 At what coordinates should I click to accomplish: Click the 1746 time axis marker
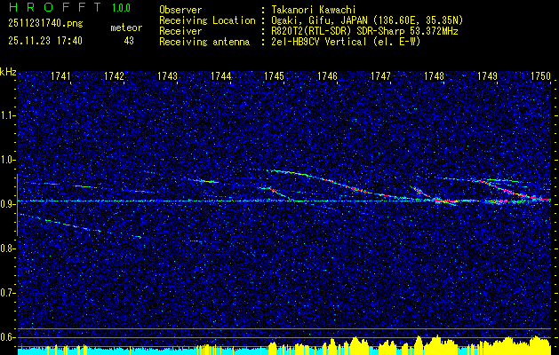(327, 76)
